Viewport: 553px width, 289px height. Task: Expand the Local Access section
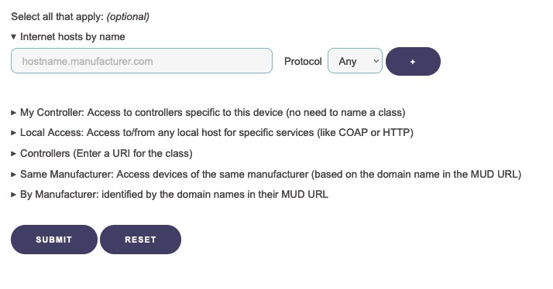click(212, 133)
